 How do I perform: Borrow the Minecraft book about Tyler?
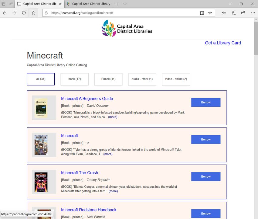pos(206,140)
